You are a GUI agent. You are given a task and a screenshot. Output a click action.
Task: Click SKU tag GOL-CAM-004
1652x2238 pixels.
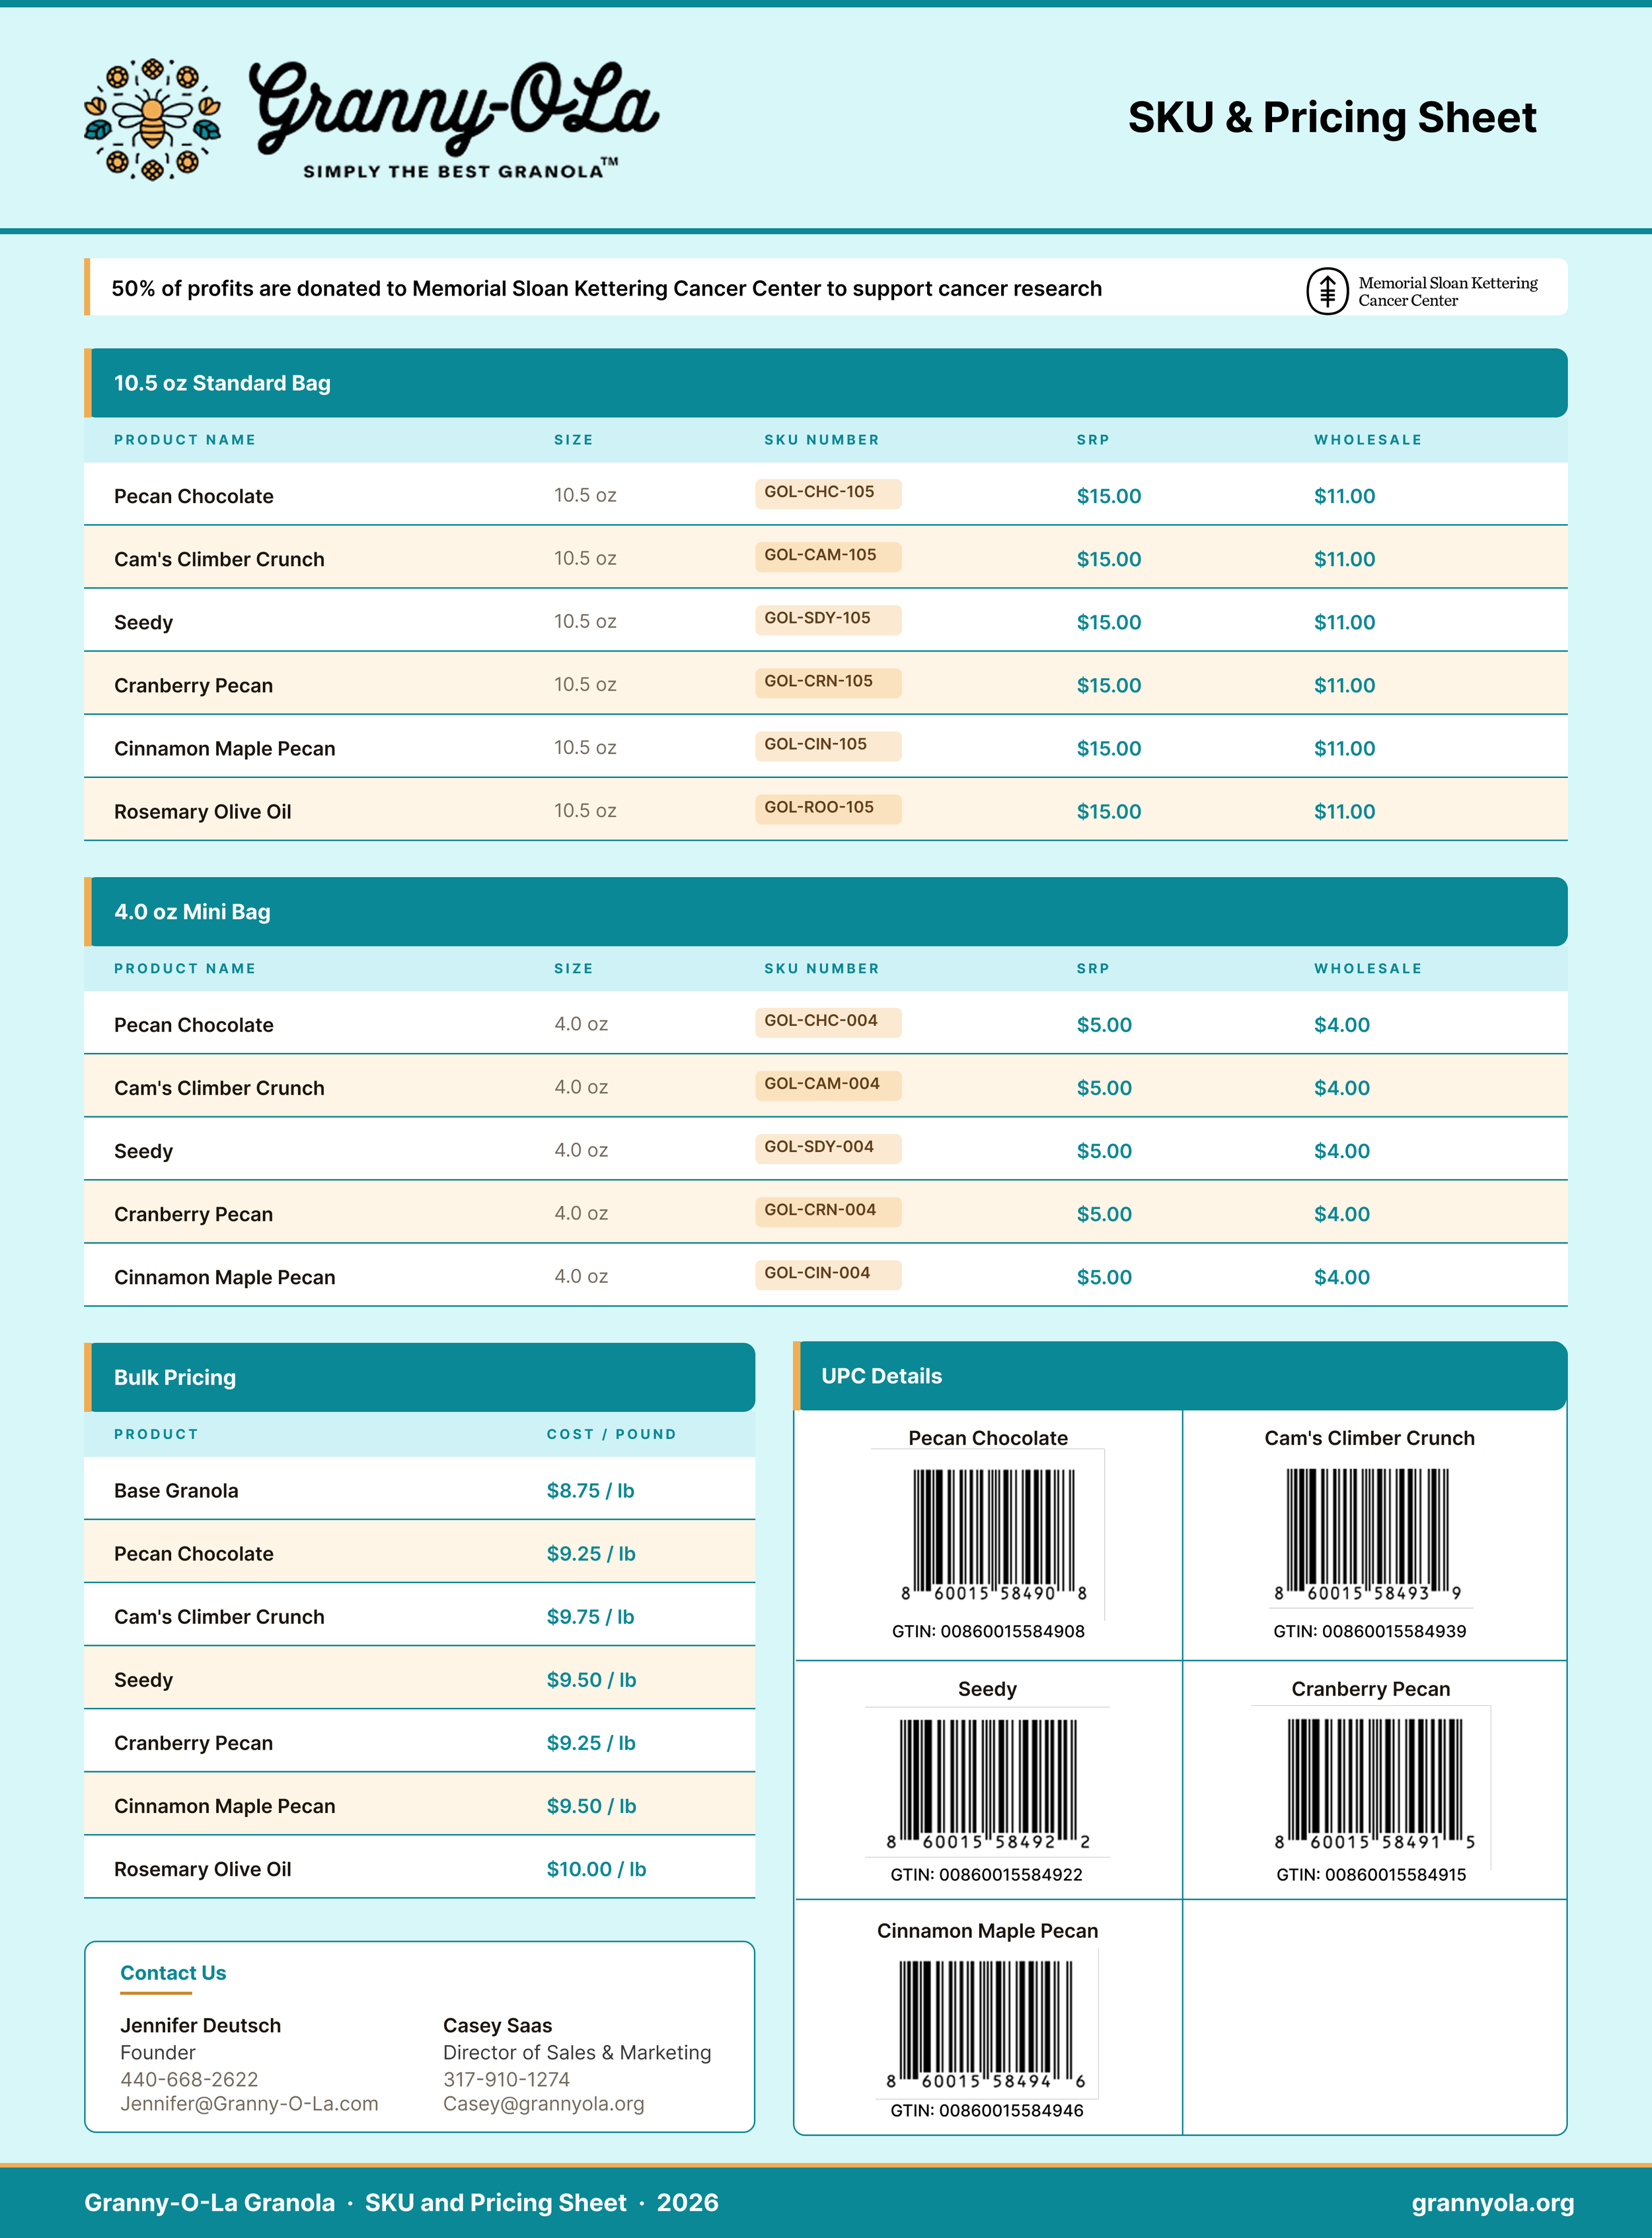(x=828, y=1085)
